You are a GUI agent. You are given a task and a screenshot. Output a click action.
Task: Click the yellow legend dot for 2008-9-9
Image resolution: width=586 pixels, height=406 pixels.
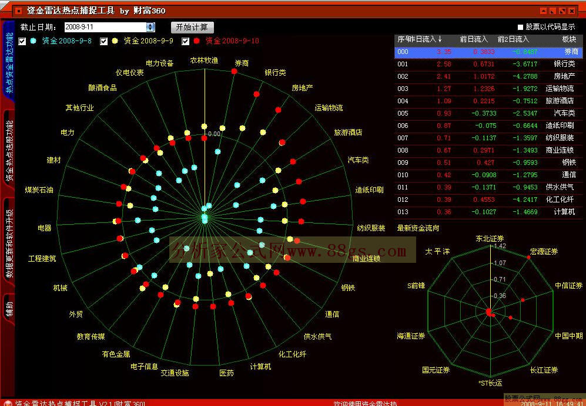point(115,40)
